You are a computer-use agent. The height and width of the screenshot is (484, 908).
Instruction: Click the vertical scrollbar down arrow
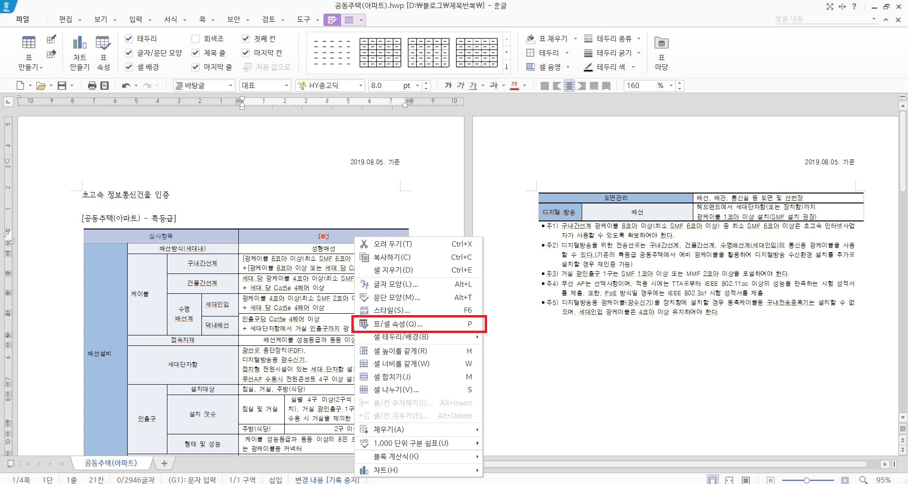[x=903, y=418]
